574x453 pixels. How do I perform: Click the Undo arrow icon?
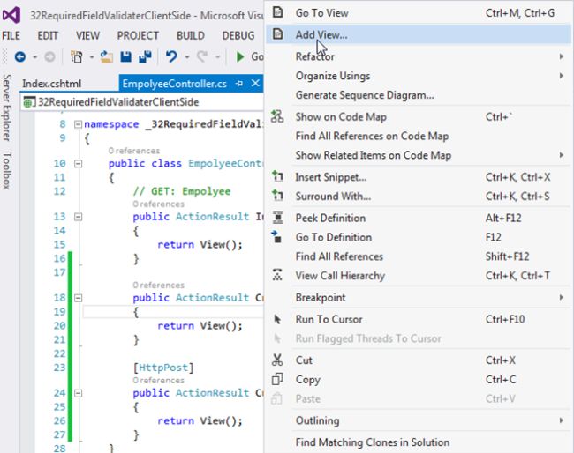coord(171,56)
